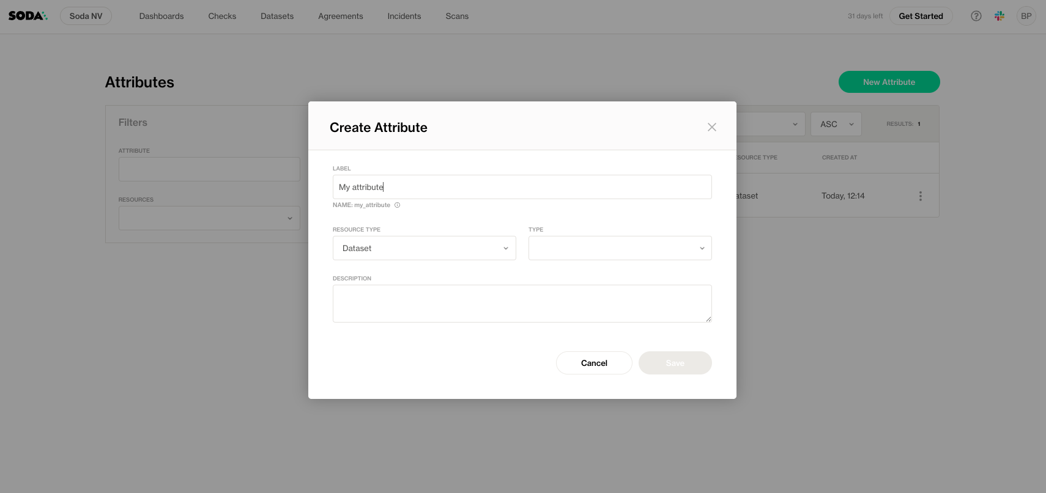
Task: Click the info icon next to attribute name
Action: (398, 205)
